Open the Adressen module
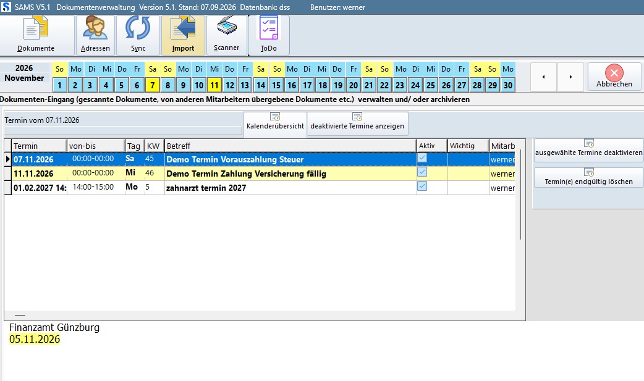The width and height of the screenshot is (644, 381). click(95, 35)
